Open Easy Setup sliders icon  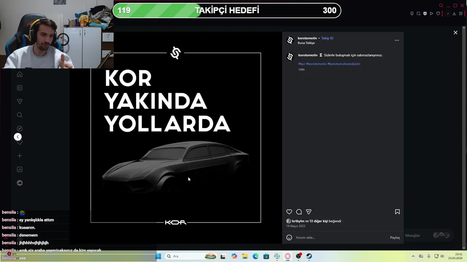coord(461,13)
